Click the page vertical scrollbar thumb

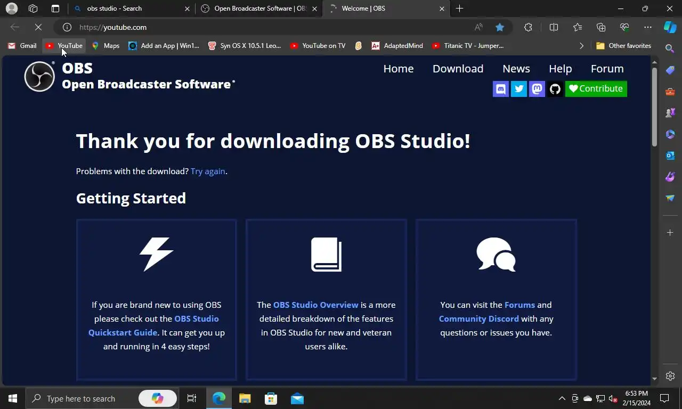click(x=654, y=107)
